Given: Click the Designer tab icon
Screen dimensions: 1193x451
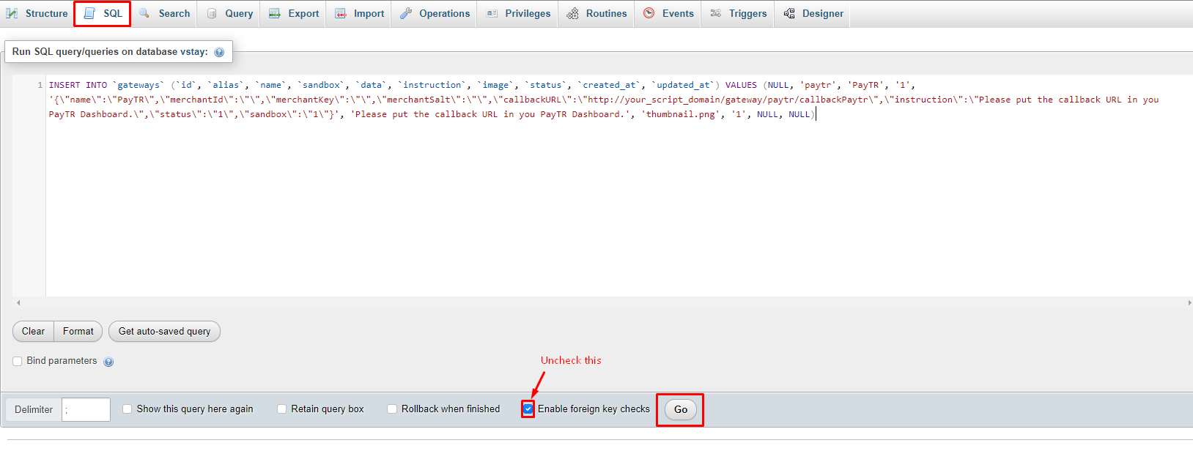Looking at the screenshot, I should click(x=789, y=14).
